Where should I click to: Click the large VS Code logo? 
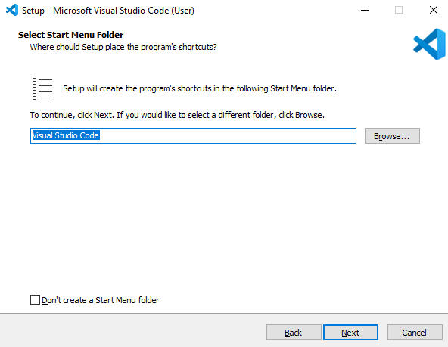pos(429,45)
